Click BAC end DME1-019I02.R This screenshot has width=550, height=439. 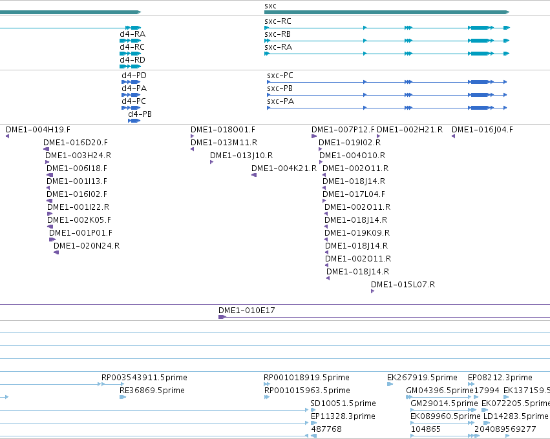click(x=350, y=143)
